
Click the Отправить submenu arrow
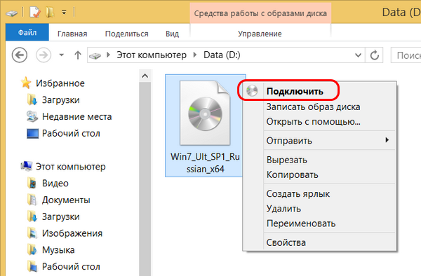pyautogui.click(x=387, y=140)
